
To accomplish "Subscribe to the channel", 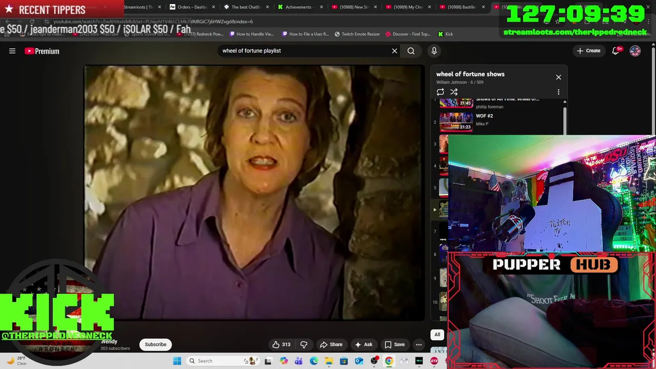I will pyautogui.click(x=155, y=344).
